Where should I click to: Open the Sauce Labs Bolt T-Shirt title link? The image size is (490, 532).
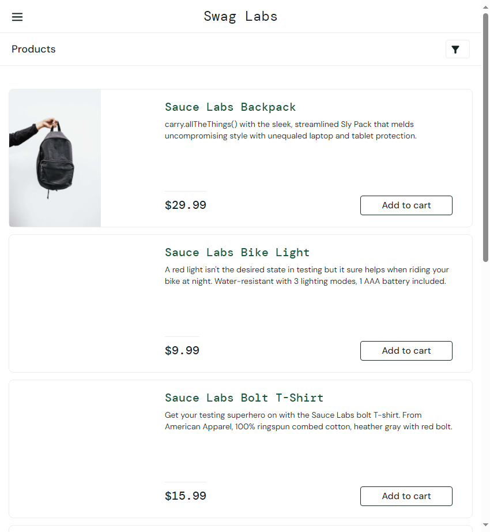pos(244,398)
